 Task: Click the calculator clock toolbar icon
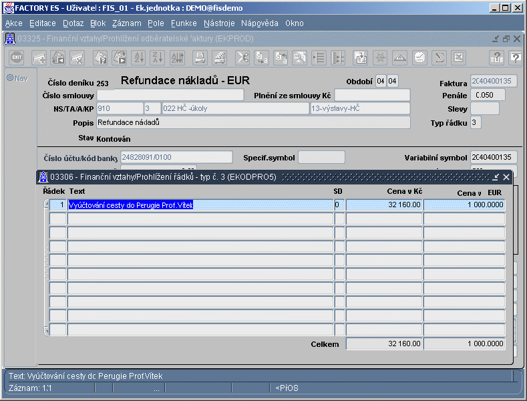pyautogui.click(x=419, y=57)
